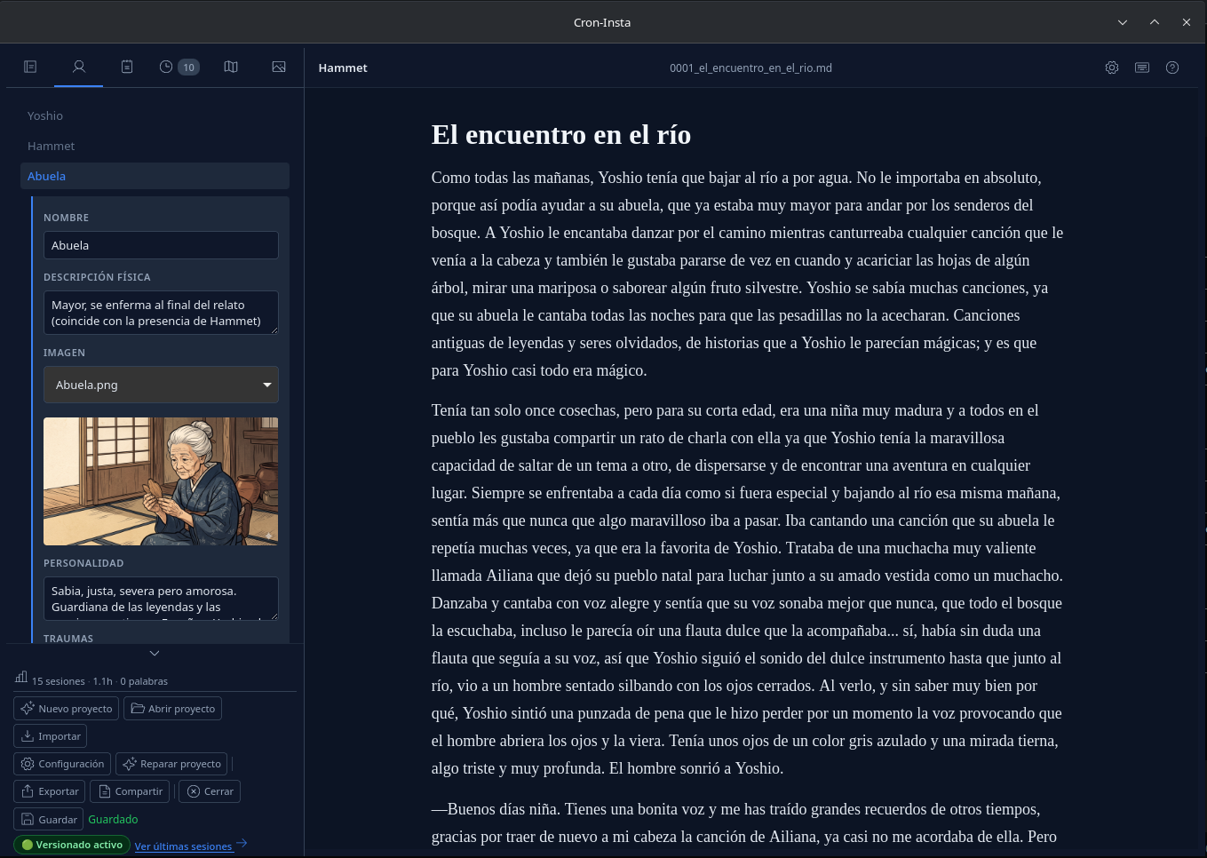The height and width of the screenshot is (858, 1207).
Task: Click the 10 badge on timeline tab
Action: [x=188, y=68]
